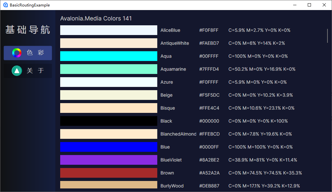Click hex value #DEB887
This screenshot has width=332, height=192.
pyautogui.click(x=209, y=186)
